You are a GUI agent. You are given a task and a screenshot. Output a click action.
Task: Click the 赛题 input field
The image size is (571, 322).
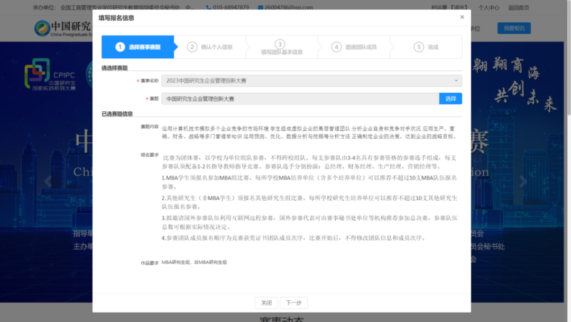click(x=300, y=99)
